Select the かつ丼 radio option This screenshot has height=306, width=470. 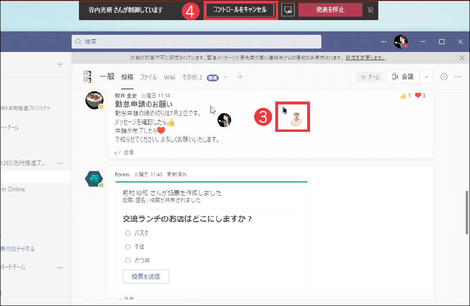tap(128, 260)
